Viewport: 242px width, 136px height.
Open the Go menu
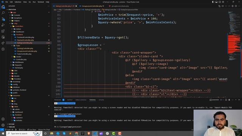point(29,2)
